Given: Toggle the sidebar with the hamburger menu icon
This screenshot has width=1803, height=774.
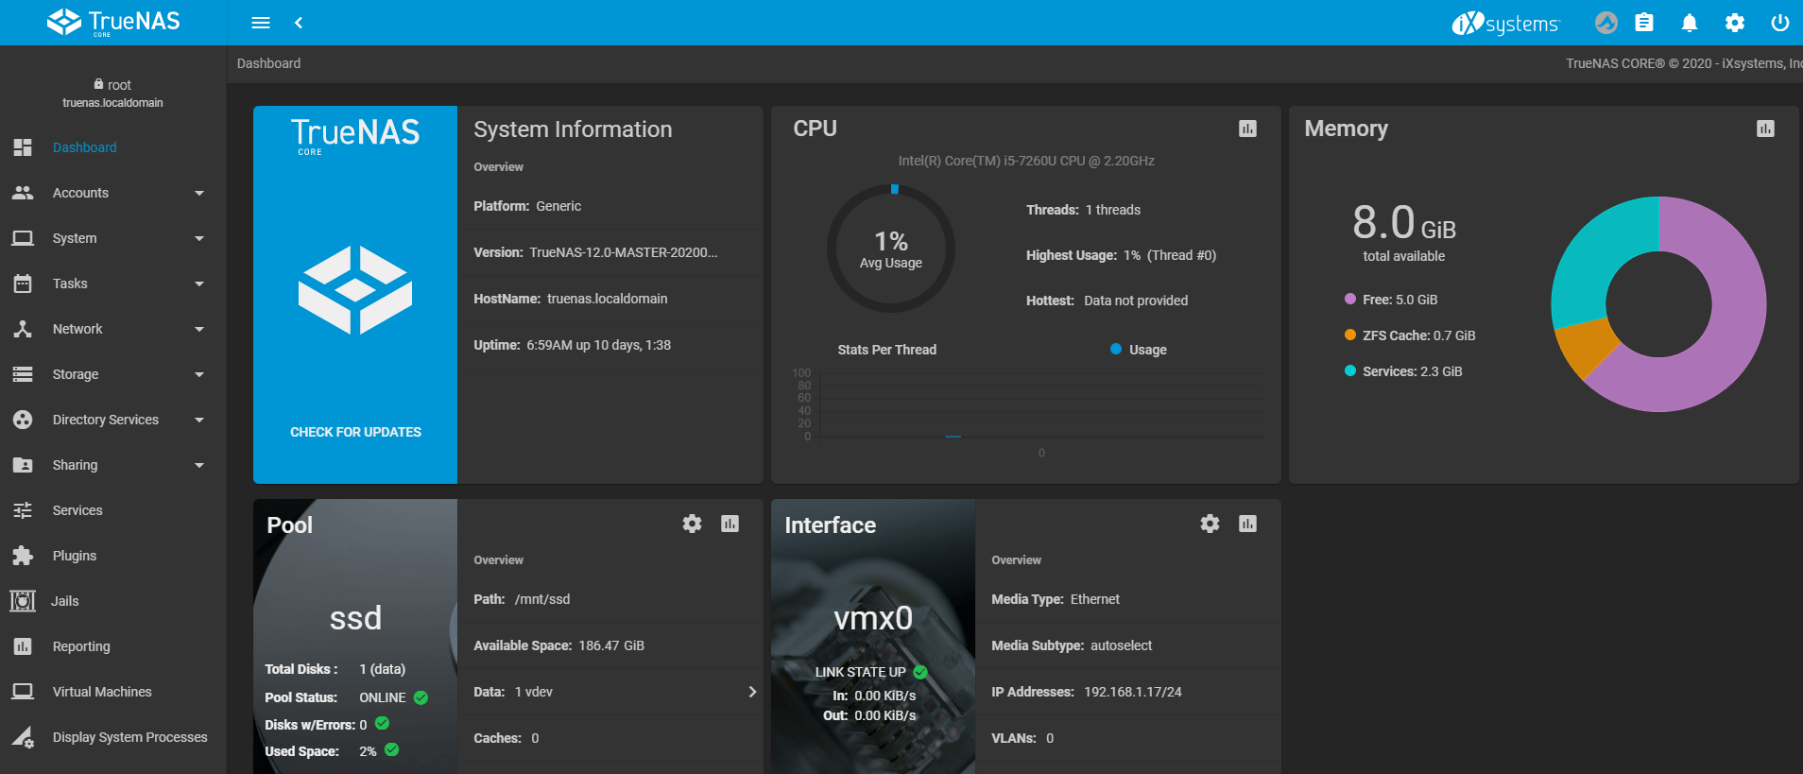Looking at the screenshot, I should point(261,23).
